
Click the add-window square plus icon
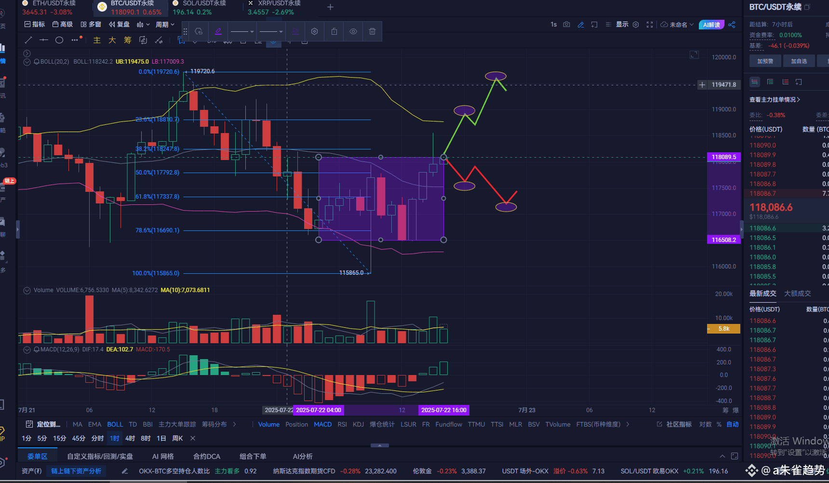tap(594, 25)
